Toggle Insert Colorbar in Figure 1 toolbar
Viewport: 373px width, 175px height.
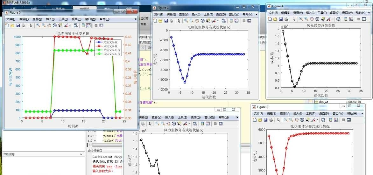(x=231, y=21)
